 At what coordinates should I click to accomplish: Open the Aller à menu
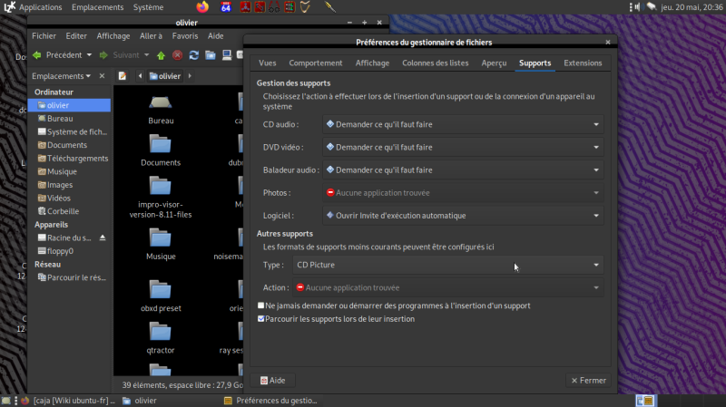click(151, 36)
